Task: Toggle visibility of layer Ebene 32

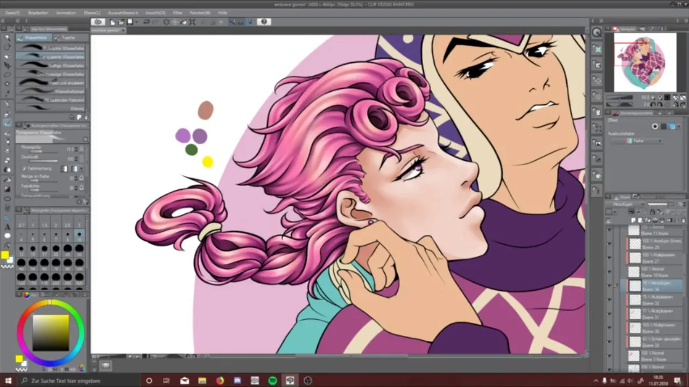Action: click(x=609, y=300)
